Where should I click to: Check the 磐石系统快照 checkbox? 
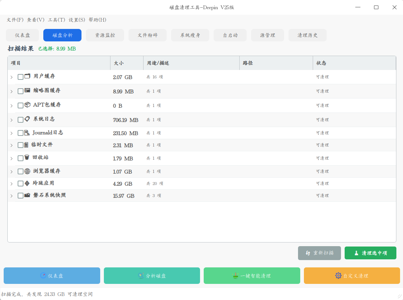[21, 196]
